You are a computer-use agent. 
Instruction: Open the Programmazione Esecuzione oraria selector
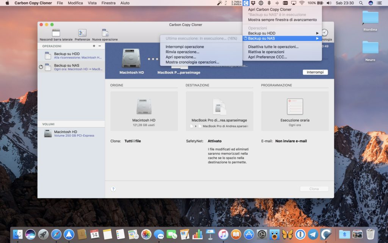295,111
